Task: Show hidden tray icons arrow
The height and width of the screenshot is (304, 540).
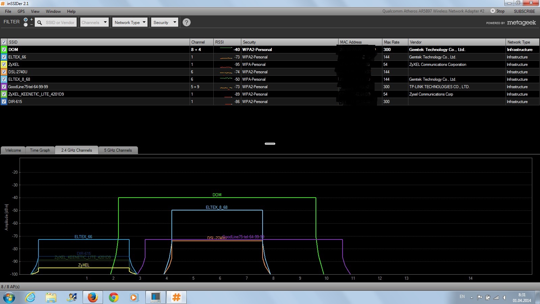Action: (x=471, y=298)
